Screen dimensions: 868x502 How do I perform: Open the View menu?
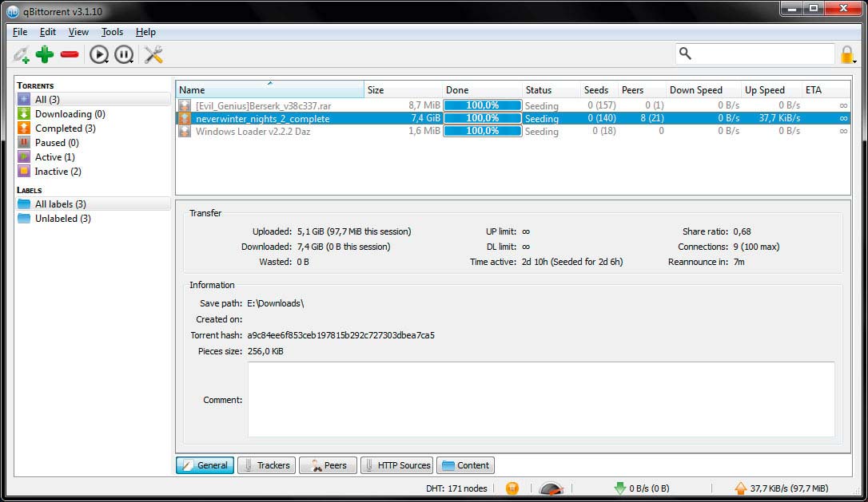tap(78, 32)
